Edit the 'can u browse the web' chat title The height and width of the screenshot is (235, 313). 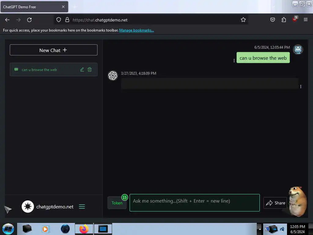pos(82,69)
